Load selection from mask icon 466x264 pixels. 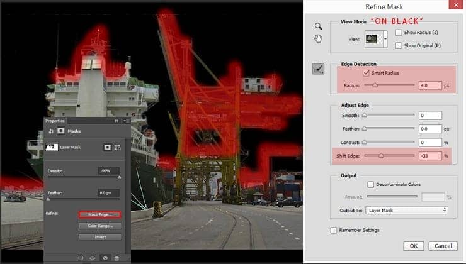click(81, 258)
